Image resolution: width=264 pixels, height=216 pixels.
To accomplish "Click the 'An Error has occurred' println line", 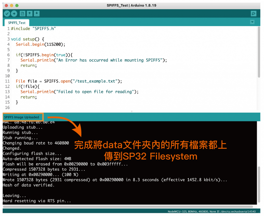I will (94, 60).
